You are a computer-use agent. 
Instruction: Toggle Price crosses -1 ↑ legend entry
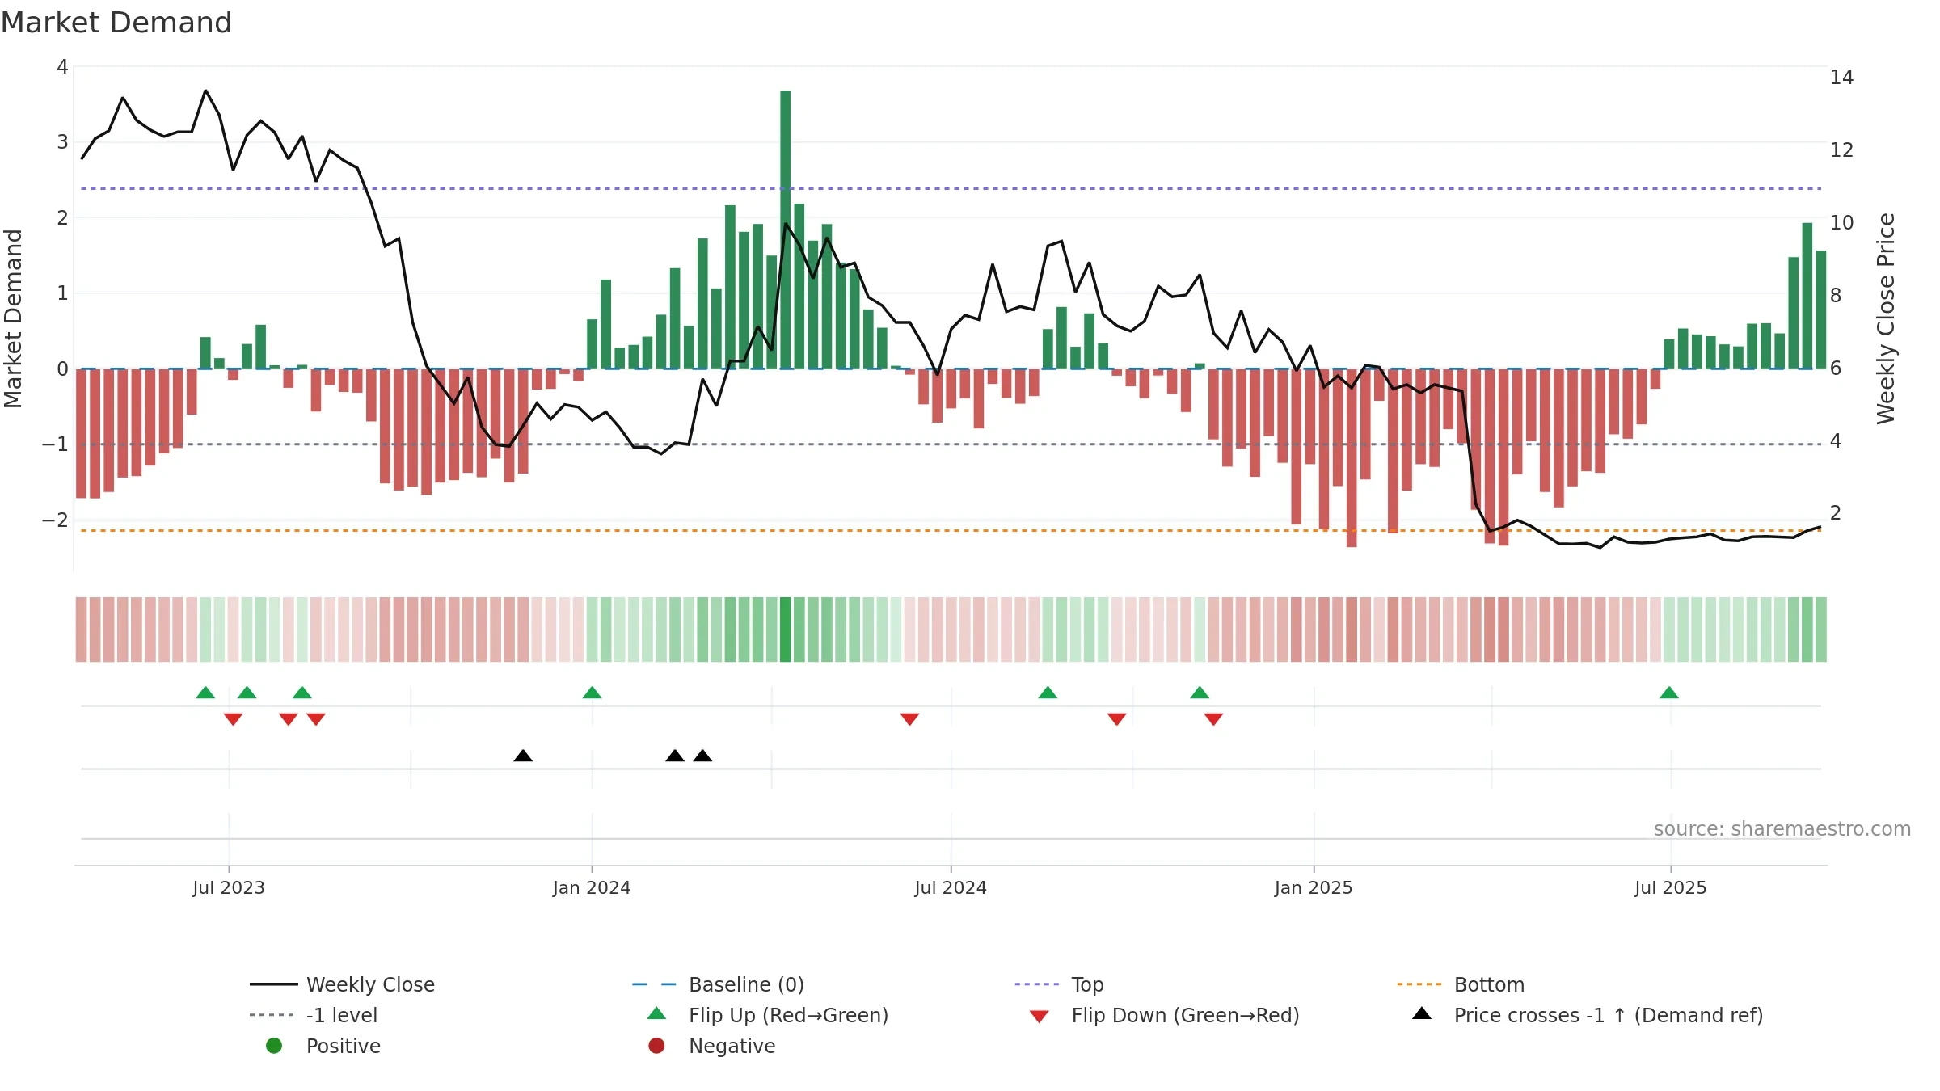pyautogui.click(x=1588, y=1015)
